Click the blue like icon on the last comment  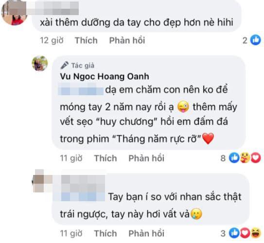[234, 233]
